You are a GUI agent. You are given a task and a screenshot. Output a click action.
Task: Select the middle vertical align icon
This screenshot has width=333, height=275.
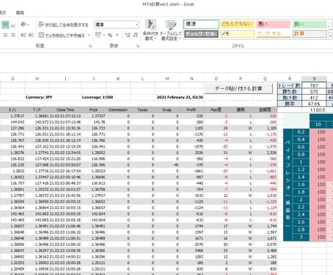tap(5, 25)
